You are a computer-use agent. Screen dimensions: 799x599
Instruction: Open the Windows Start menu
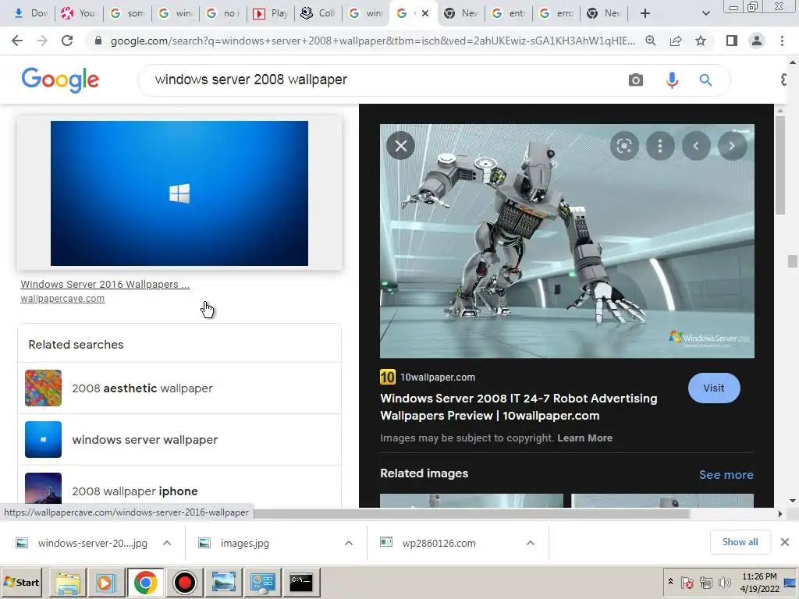(x=21, y=582)
